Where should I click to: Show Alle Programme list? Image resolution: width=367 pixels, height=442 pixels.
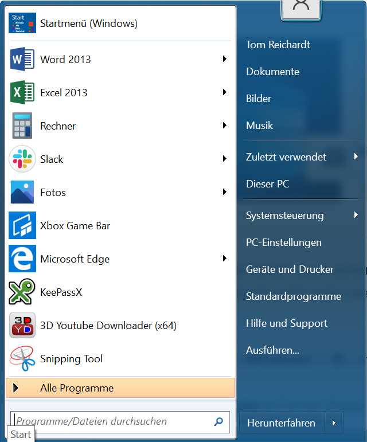(x=120, y=388)
